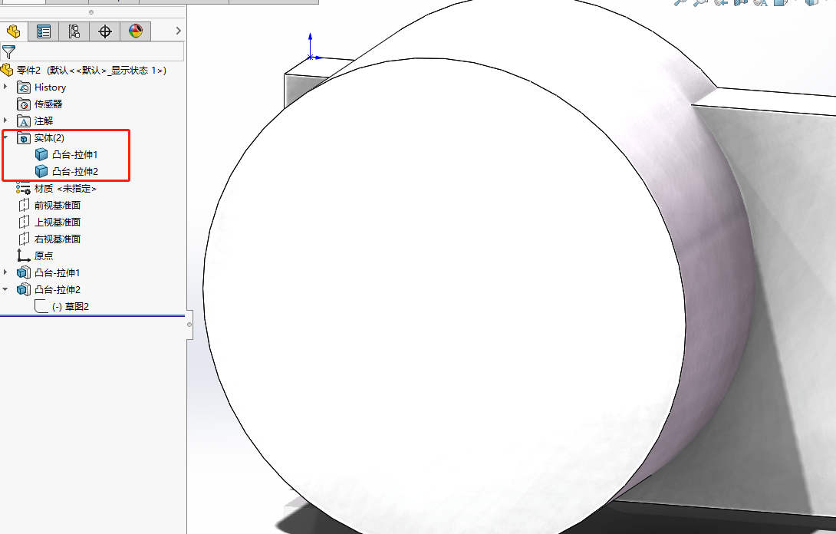Image resolution: width=836 pixels, height=534 pixels.
Task: Expand the 凸台-拉伸1 feature node
Action: [6, 272]
